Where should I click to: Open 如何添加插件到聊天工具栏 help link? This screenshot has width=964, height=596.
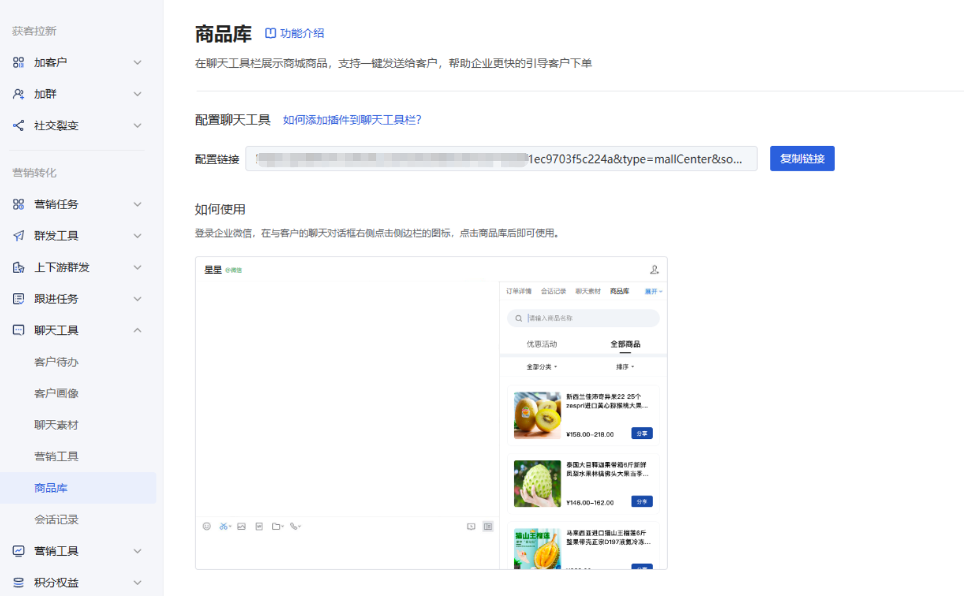(x=352, y=120)
